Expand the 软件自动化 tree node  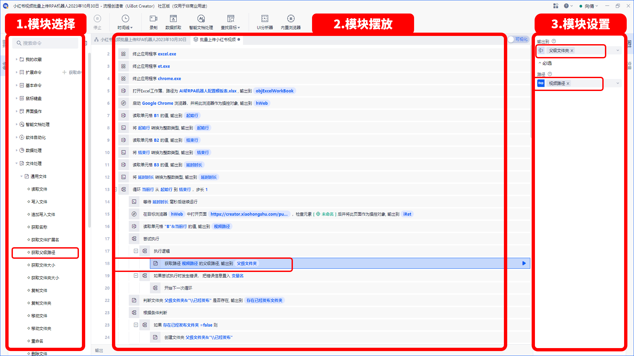(17, 137)
